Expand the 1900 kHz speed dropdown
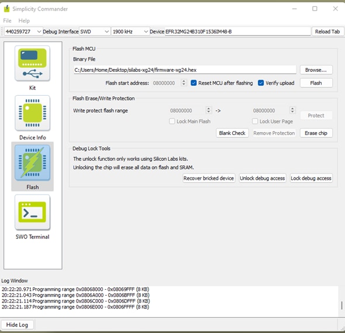 coord(130,32)
